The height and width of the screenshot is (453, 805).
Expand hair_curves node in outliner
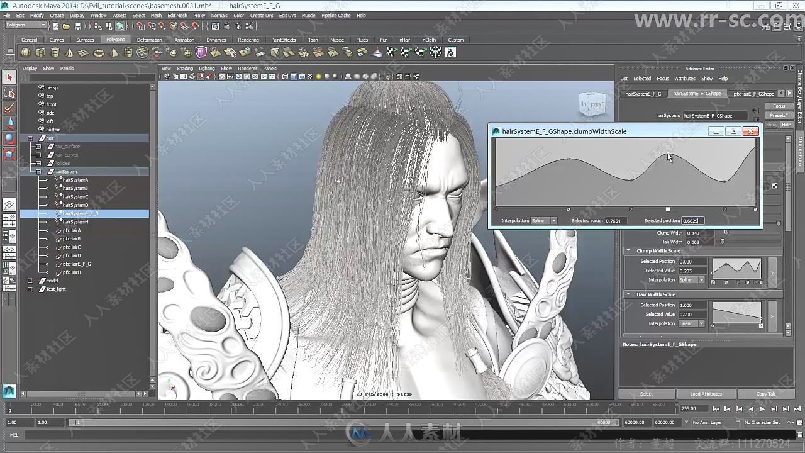pos(38,155)
